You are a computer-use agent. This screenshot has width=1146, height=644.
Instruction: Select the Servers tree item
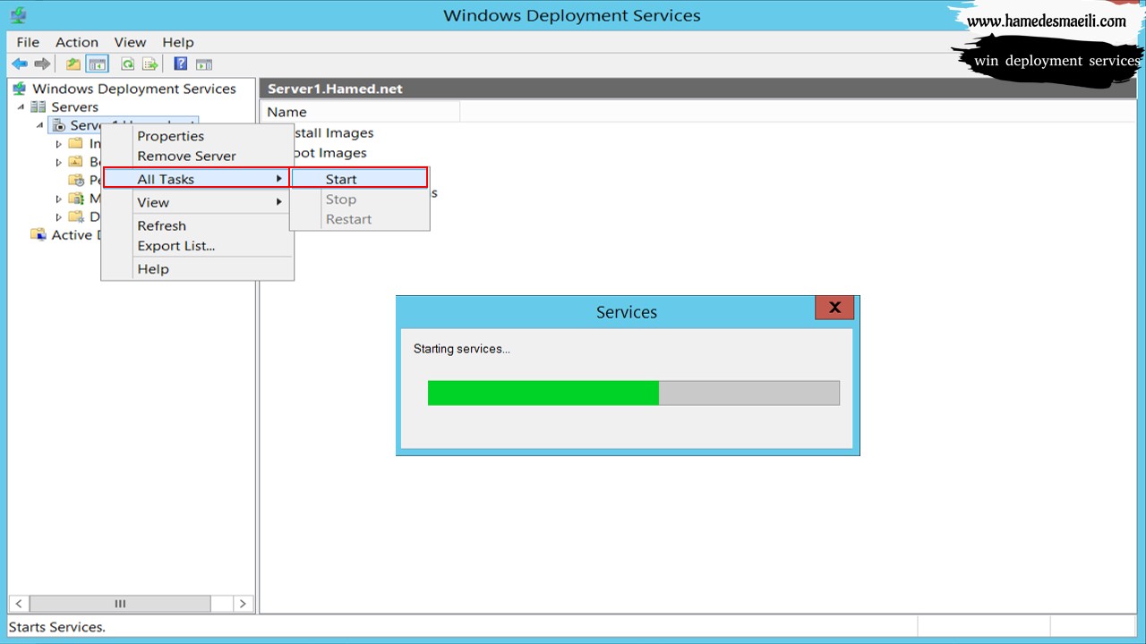pyautogui.click(x=74, y=106)
